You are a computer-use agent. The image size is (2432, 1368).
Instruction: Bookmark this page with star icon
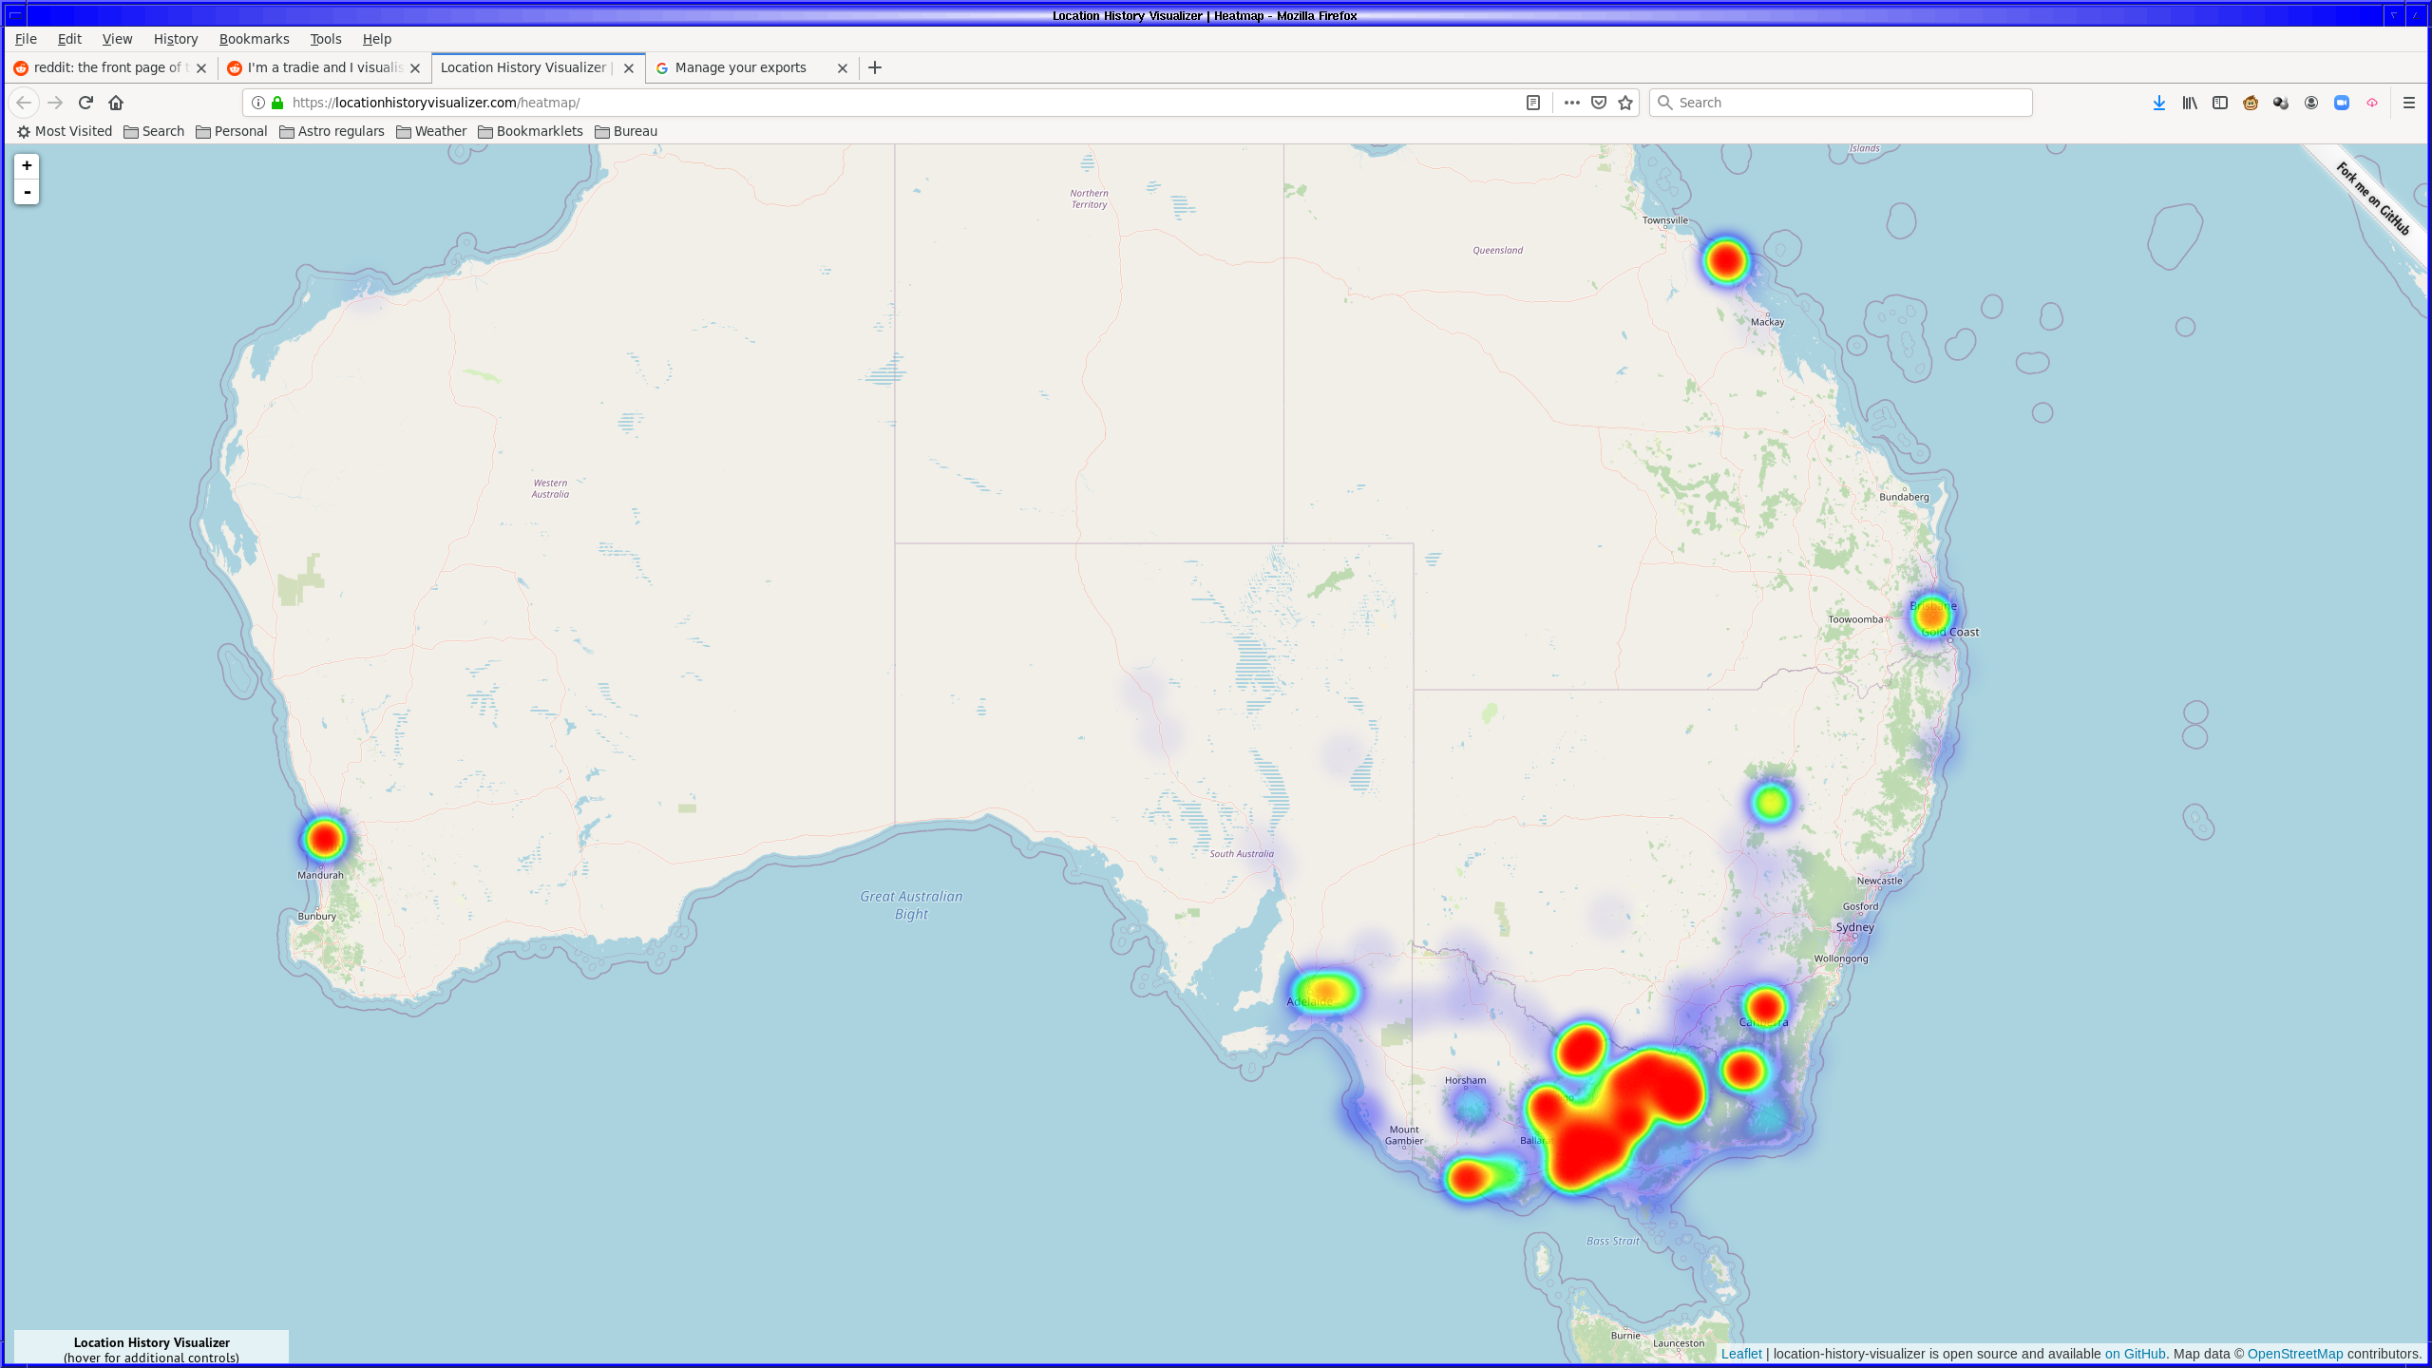tap(1625, 103)
